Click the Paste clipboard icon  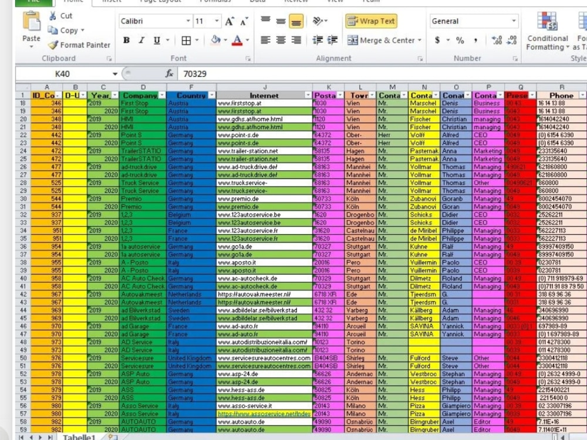click(x=32, y=21)
